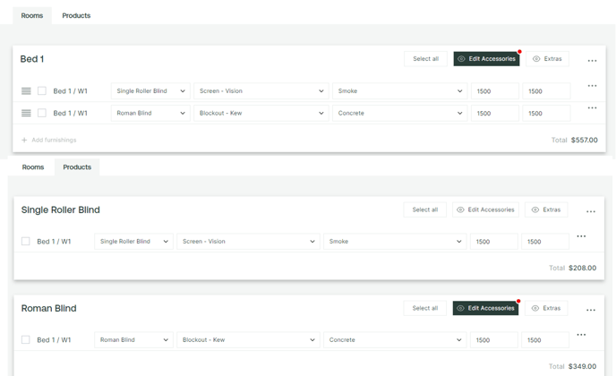Click plus icon beside Add furnishings
This screenshot has height=376, width=616.
point(24,140)
